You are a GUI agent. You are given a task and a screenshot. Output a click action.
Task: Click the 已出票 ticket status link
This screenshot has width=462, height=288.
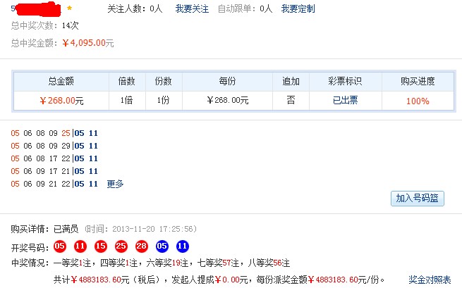coord(345,101)
